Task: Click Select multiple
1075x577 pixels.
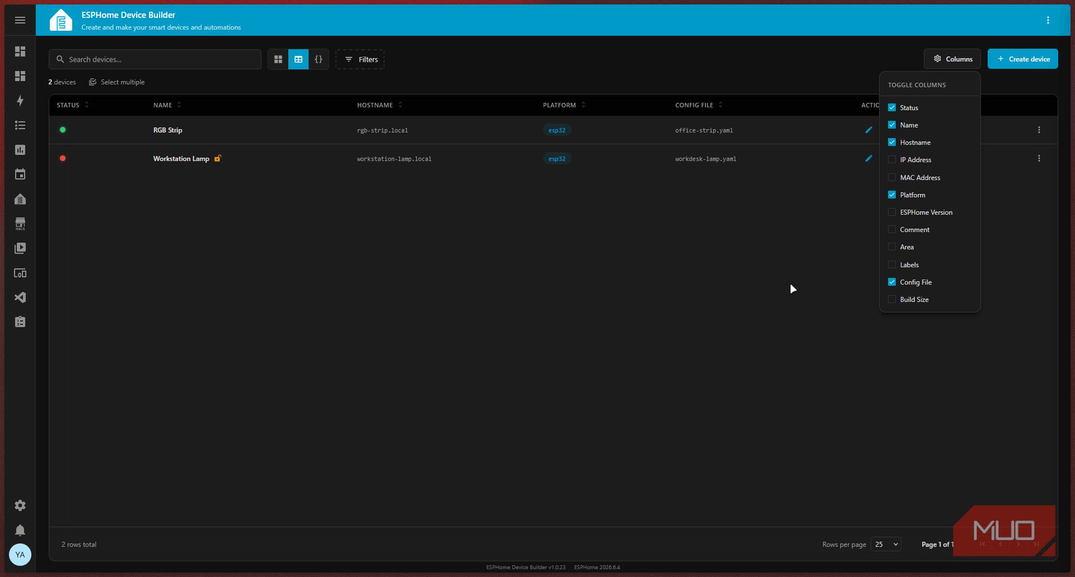Action: [x=117, y=82]
